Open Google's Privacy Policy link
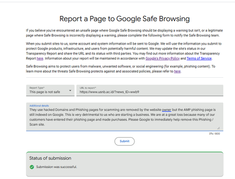 [163, 59]
